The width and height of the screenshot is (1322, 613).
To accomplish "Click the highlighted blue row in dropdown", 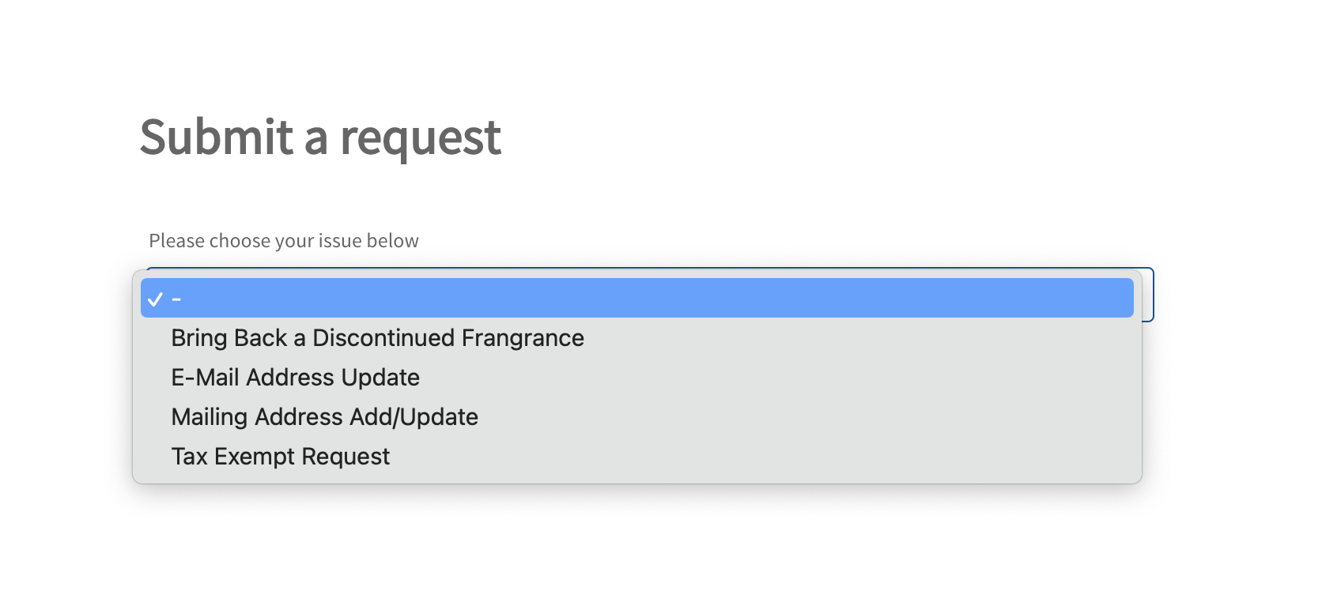I will (x=636, y=298).
